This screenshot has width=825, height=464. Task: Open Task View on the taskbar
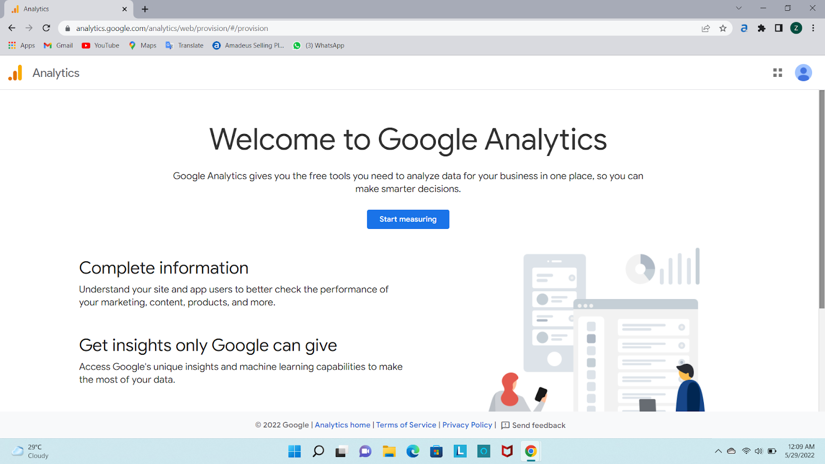(341, 452)
